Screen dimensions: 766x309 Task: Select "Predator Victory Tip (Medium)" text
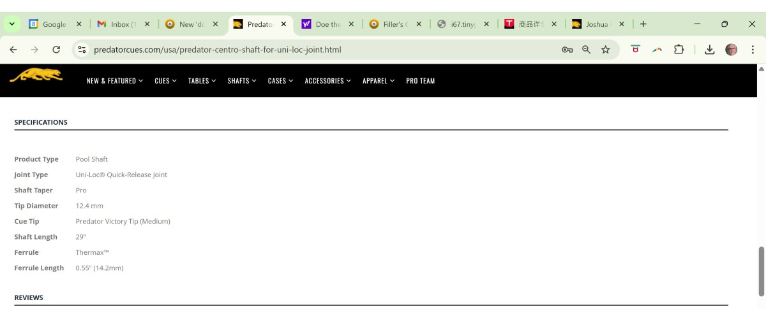[123, 221]
